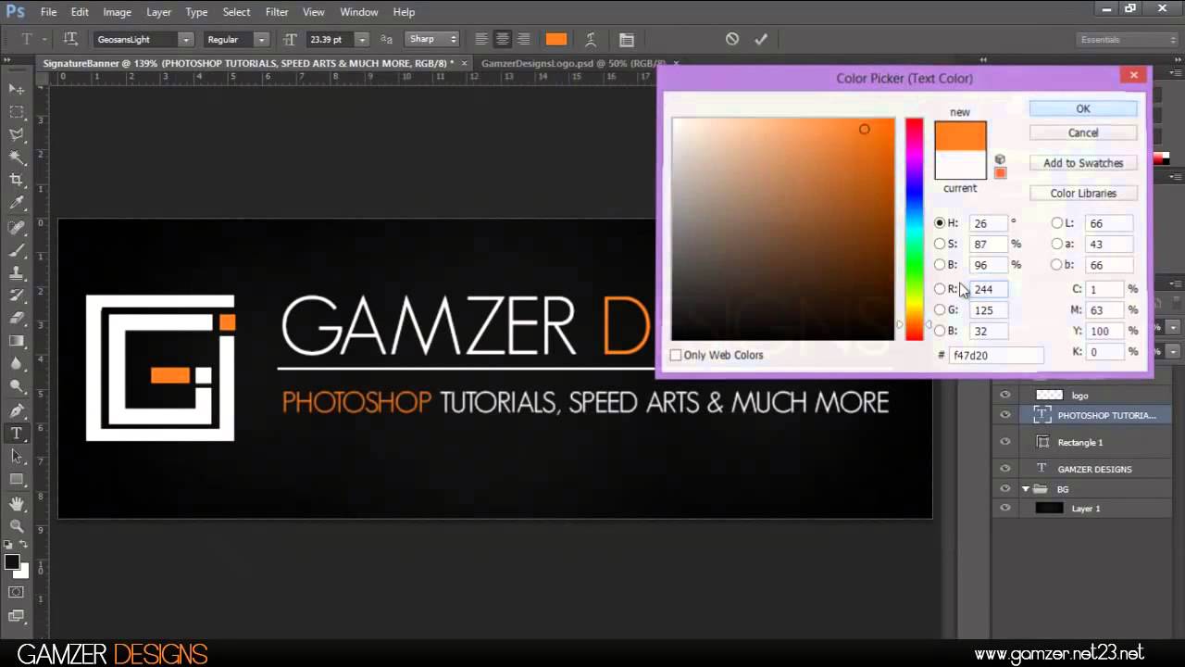Cancel current text edits icon

pyautogui.click(x=732, y=39)
